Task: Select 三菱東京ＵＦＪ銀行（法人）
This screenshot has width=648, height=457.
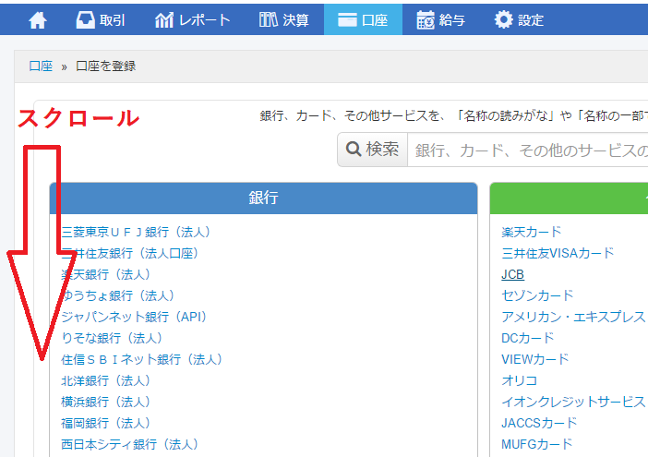Action: (x=136, y=233)
